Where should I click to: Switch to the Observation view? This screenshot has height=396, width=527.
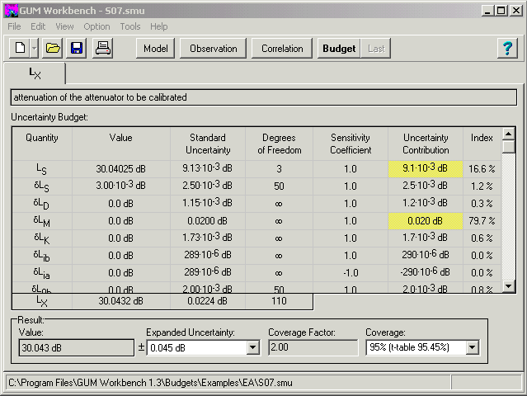(213, 49)
